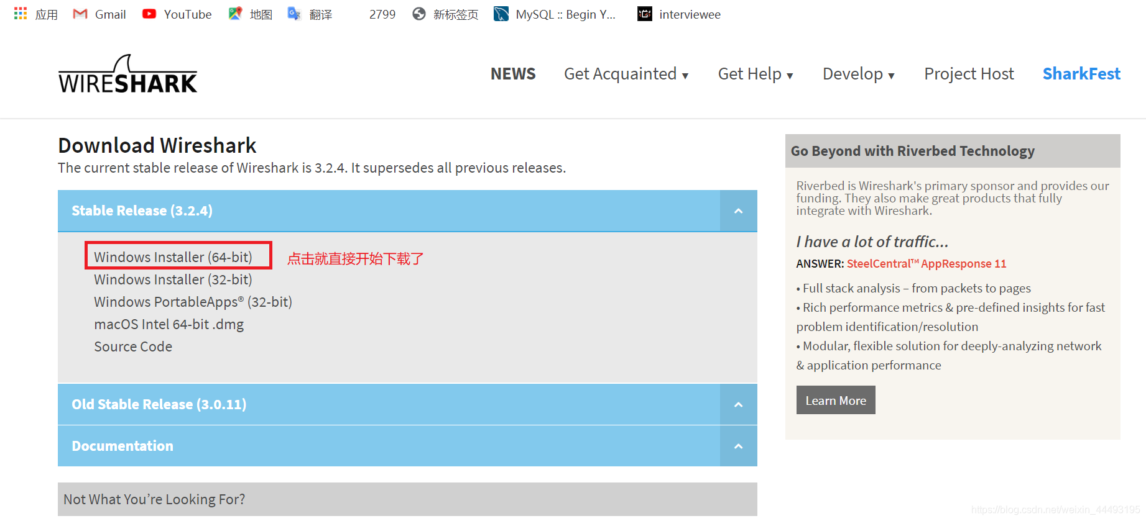Click the Wireshark shark fin logo

(x=127, y=74)
